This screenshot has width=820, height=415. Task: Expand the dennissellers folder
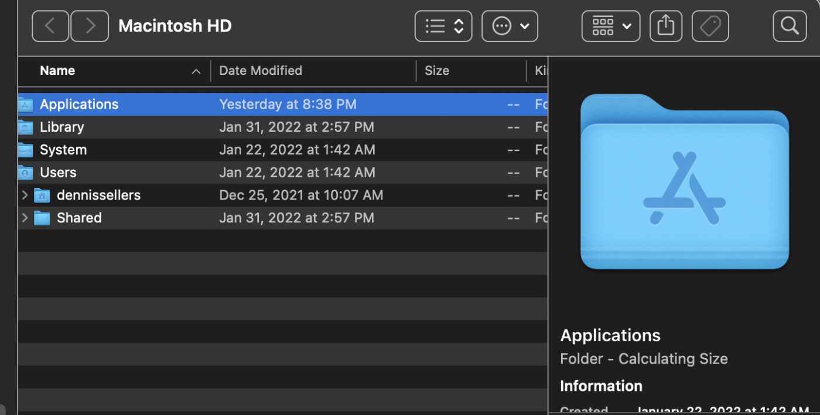click(25, 195)
